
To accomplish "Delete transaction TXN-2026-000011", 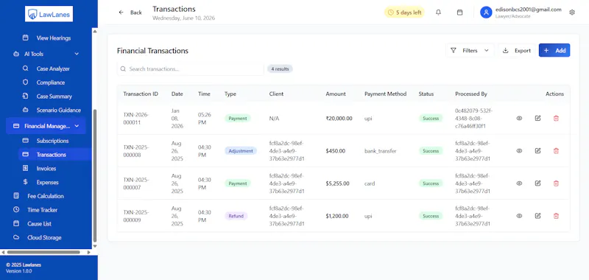I will pyautogui.click(x=556, y=119).
